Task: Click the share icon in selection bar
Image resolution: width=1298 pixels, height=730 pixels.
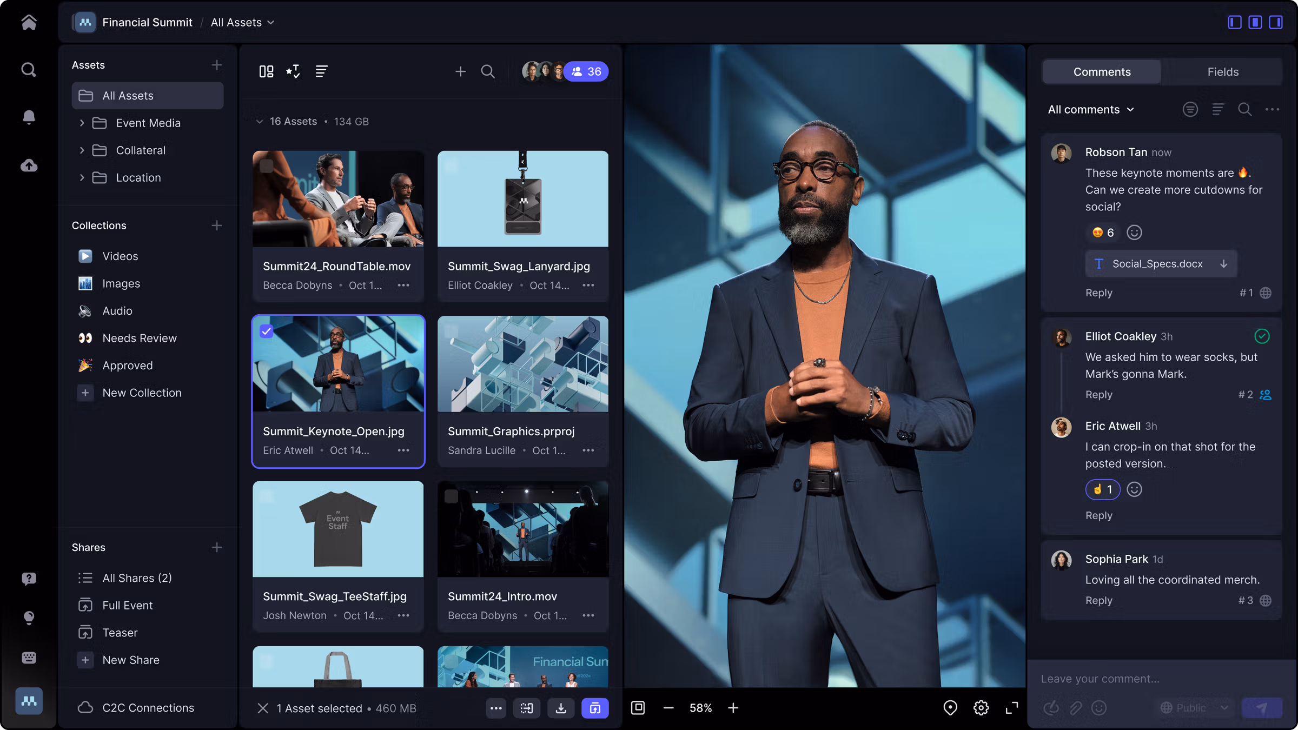Action: [x=595, y=708]
